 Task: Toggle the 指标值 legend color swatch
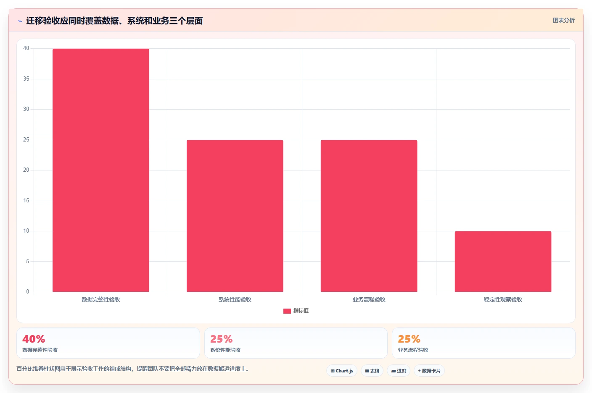tap(287, 311)
